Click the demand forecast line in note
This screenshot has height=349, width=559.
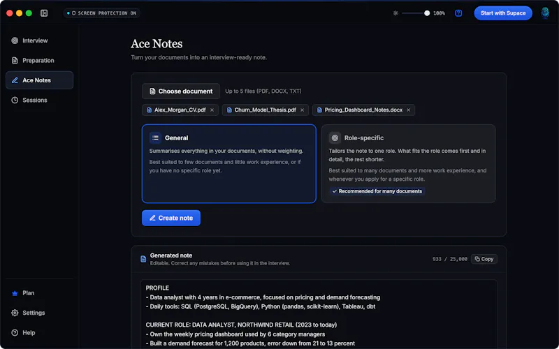tap(250, 343)
